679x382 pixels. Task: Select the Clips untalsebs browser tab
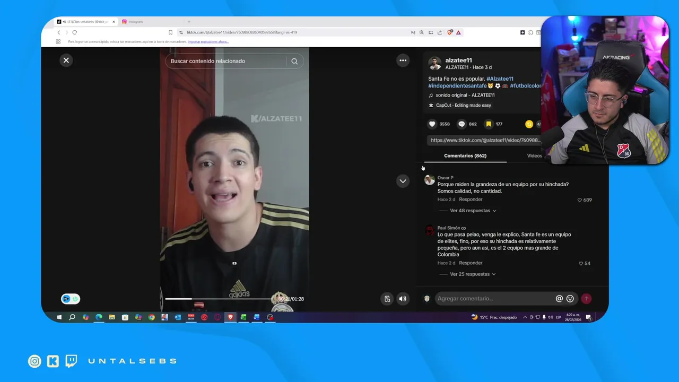pos(85,22)
